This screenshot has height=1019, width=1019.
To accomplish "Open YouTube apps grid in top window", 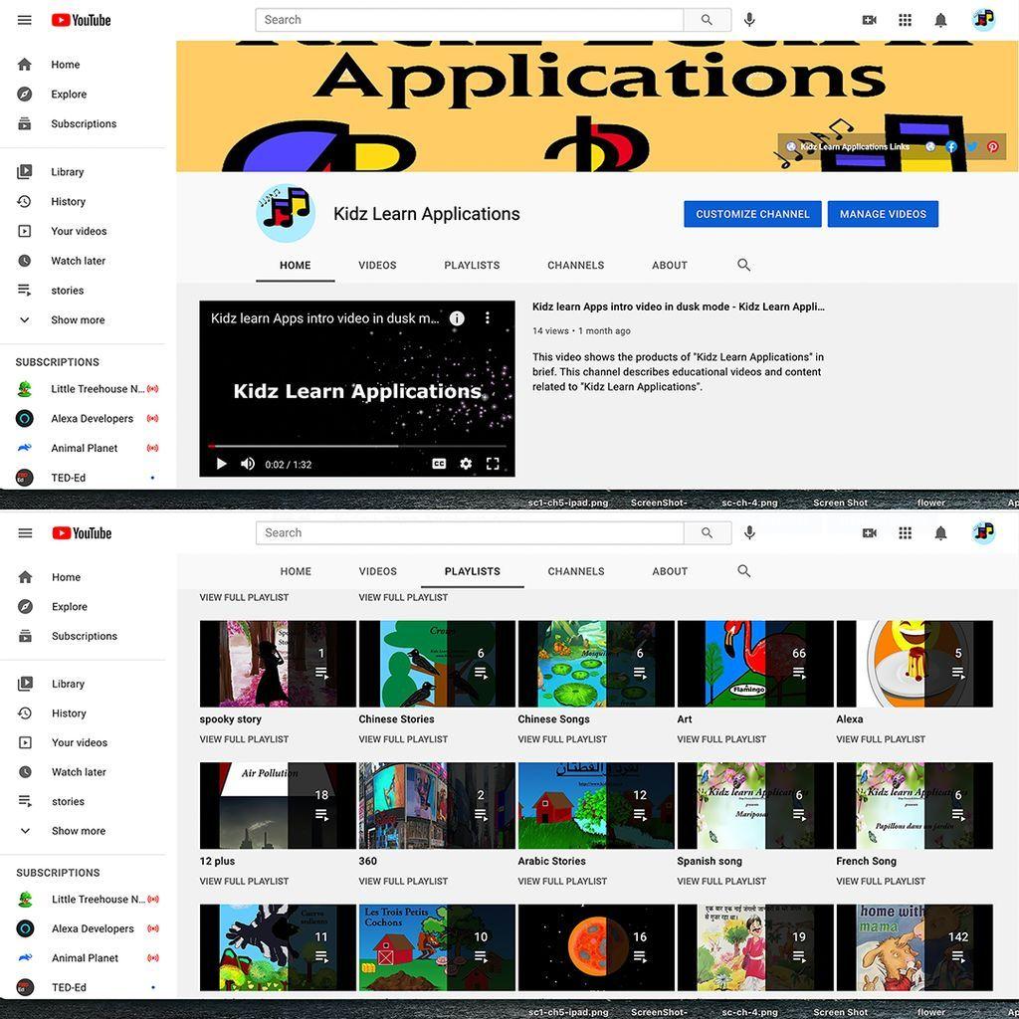I will [x=905, y=20].
